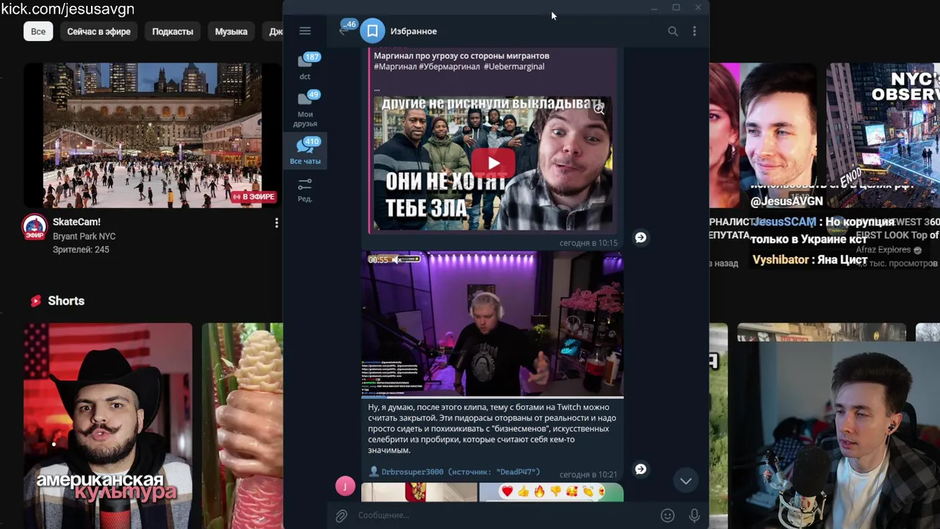This screenshot has width=940, height=529.
Task: Forward the Маргинал video post
Action: click(x=640, y=237)
